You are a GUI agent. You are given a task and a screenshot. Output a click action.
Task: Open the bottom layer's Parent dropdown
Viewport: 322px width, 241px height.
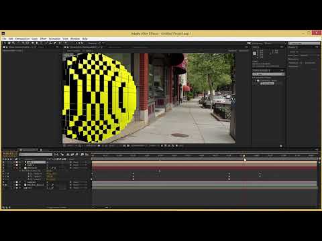click(80, 188)
